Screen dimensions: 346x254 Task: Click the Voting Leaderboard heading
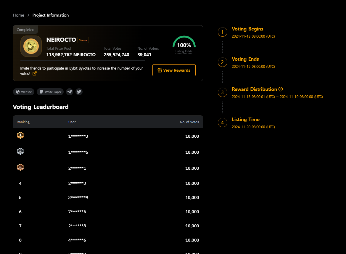pyautogui.click(x=41, y=107)
